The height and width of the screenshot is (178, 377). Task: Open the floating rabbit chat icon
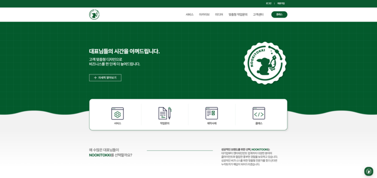[x=368, y=171]
